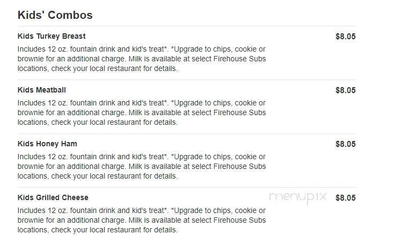Click the Kids Turkey Breast description text

click(x=142, y=59)
